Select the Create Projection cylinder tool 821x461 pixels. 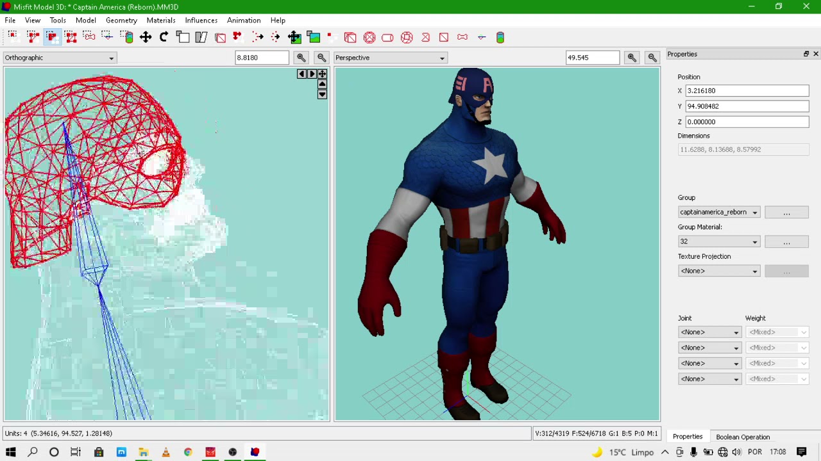coord(500,37)
